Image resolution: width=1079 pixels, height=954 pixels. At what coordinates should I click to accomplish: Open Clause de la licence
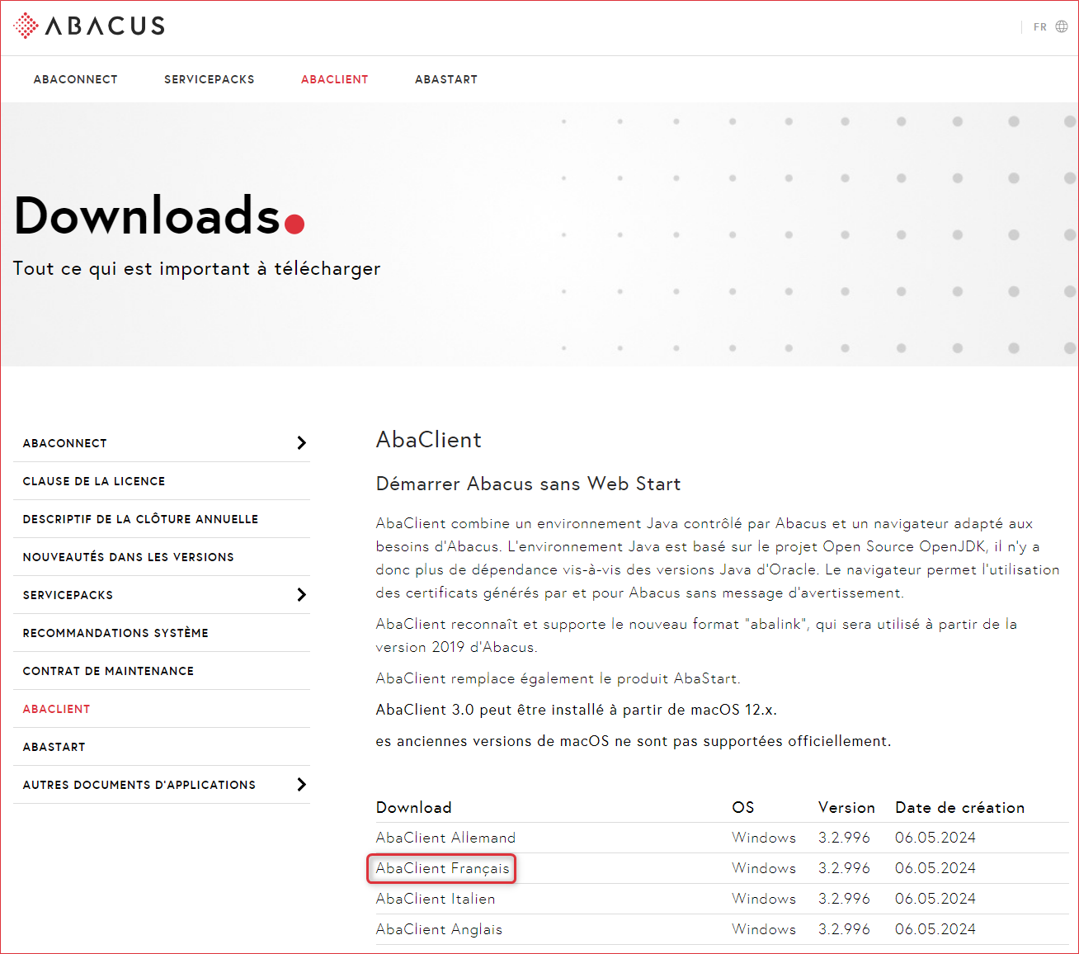[x=93, y=481]
